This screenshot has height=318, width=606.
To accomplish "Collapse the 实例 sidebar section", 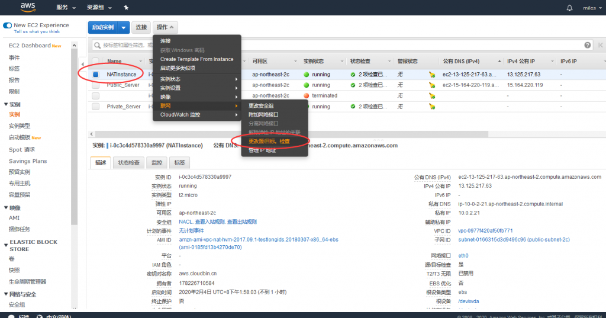I will pos(6,104).
